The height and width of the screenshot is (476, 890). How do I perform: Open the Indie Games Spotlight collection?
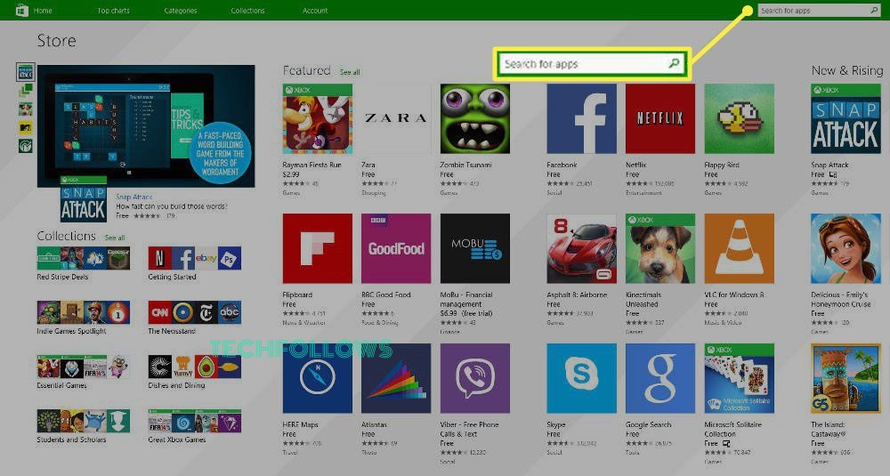tap(84, 312)
